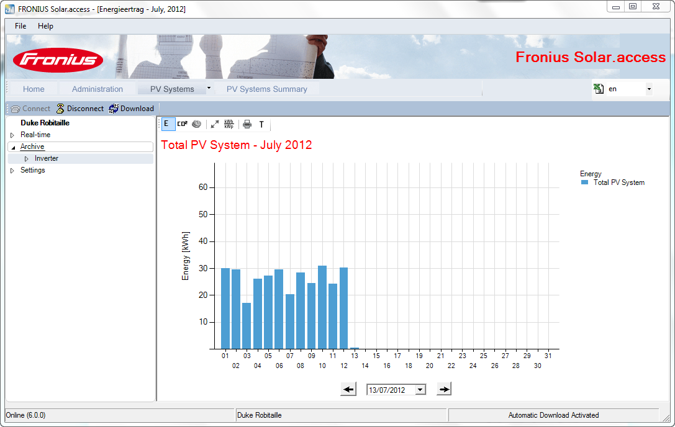The width and height of the screenshot is (675, 427).
Task: Expand the Real-time tree node
Action: pyautogui.click(x=11, y=135)
